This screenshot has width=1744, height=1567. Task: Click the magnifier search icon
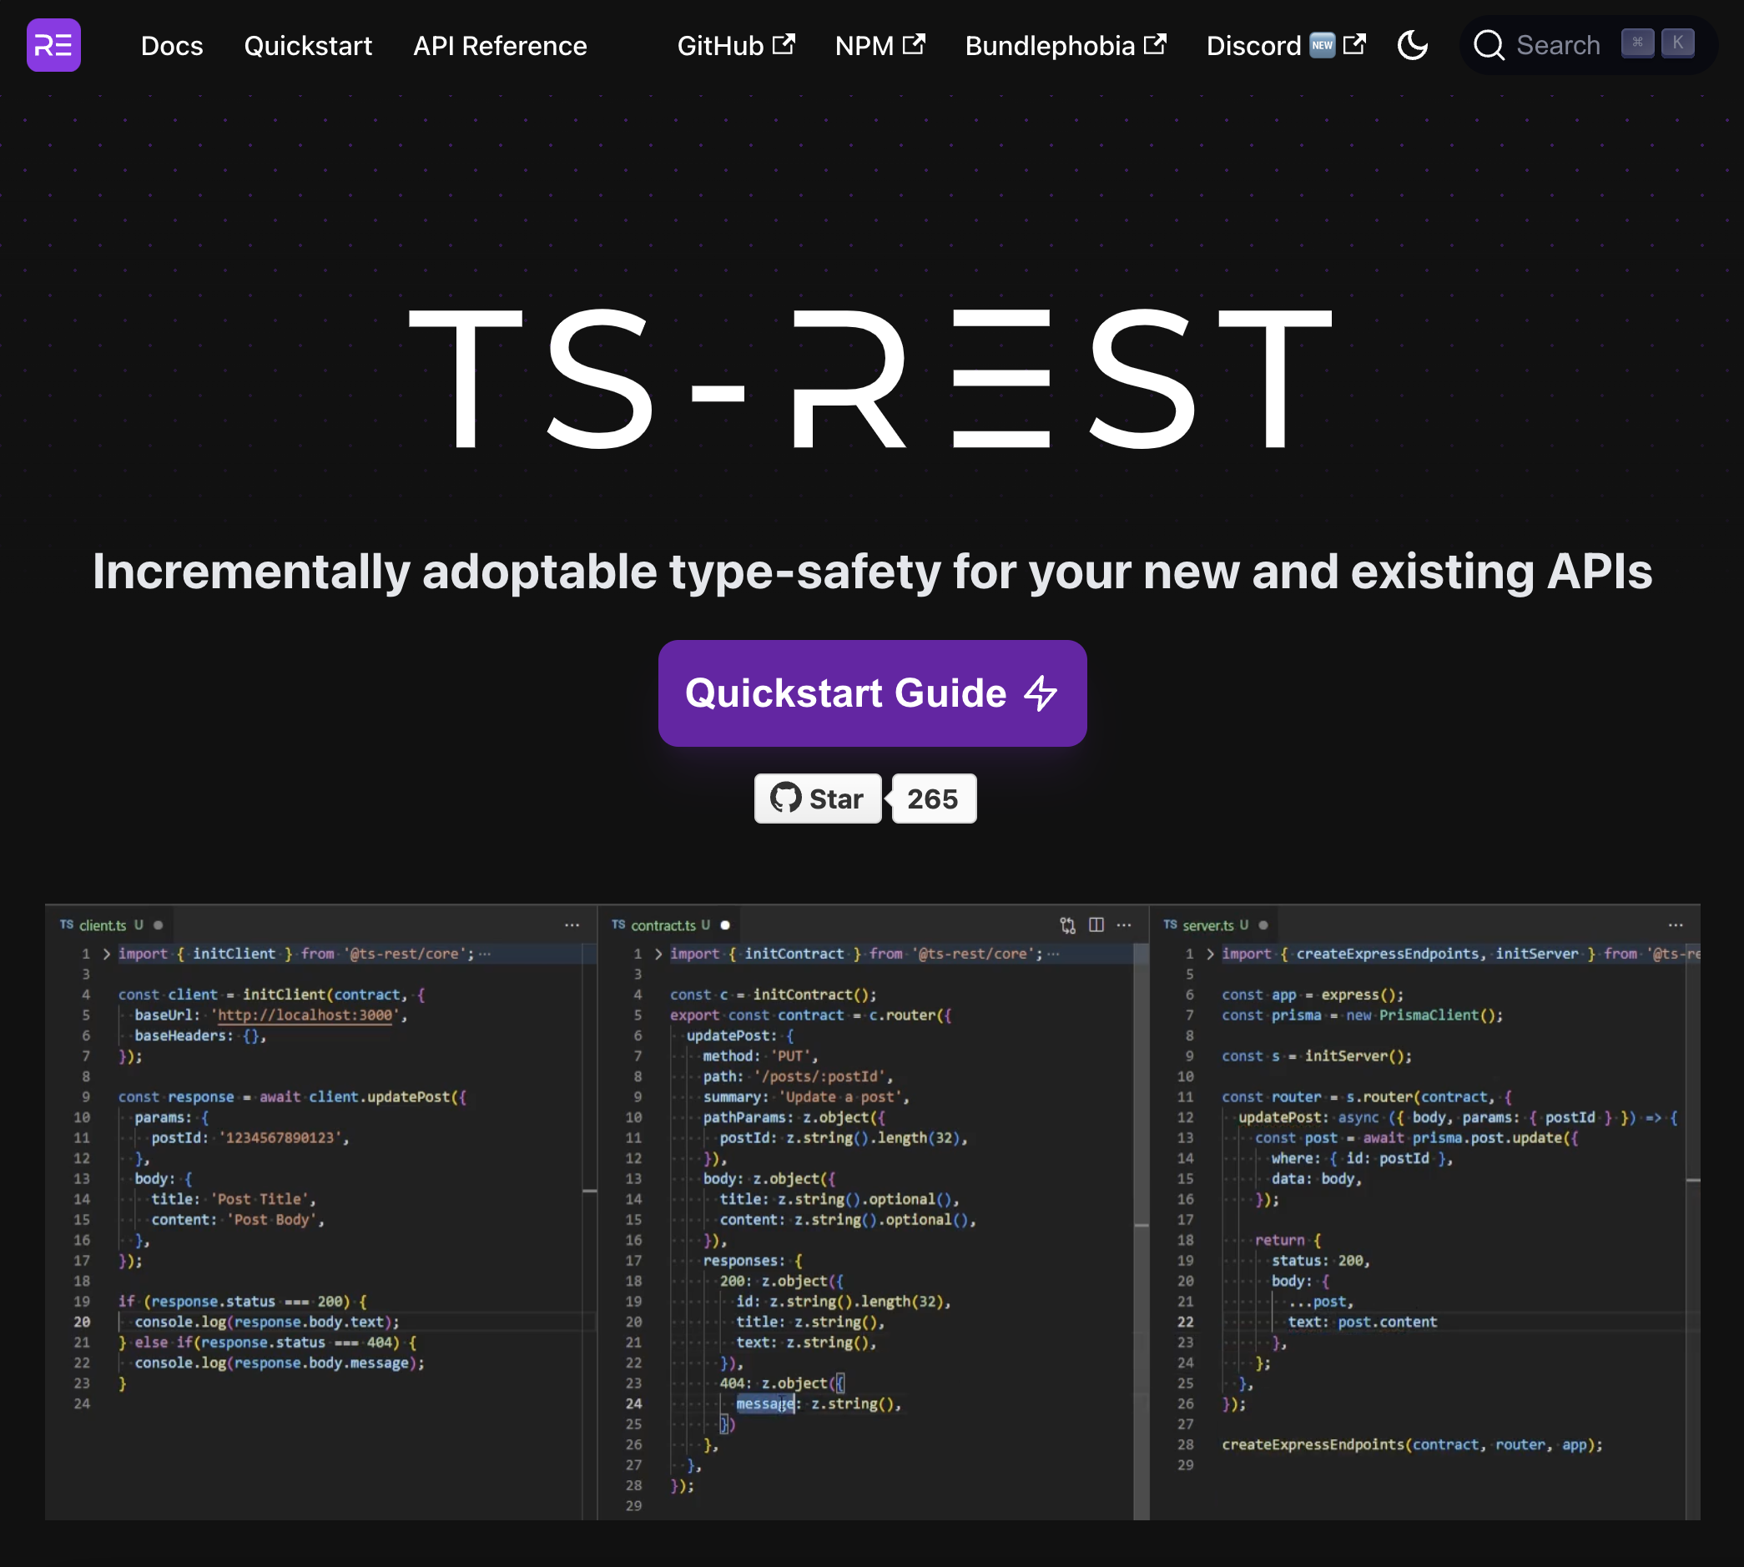click(x=1489, y=45)
